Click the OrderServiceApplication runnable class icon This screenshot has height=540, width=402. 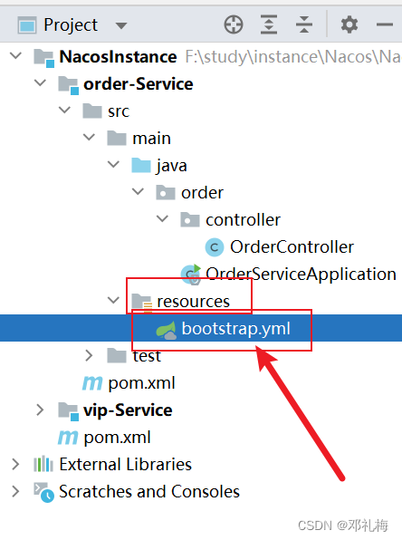pos(191,275)
